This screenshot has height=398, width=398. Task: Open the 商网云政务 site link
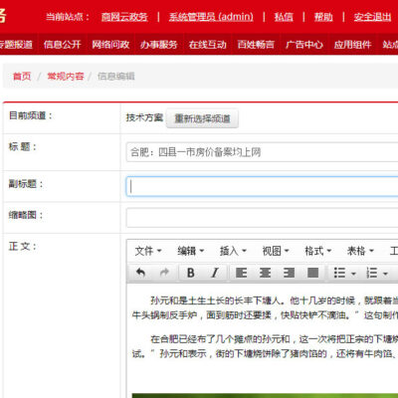124,17
